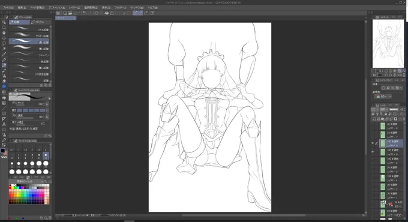Select the 入り抜き鉛筆 sub tool
This screenshot has height=222, width=408.
point(29,74)
